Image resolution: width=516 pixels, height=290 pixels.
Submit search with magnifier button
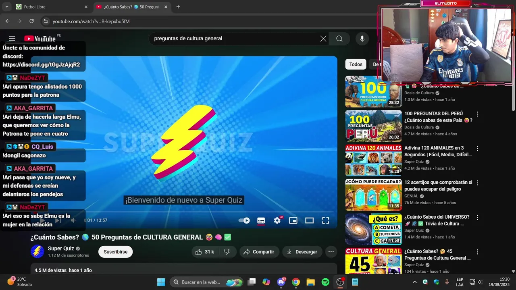tap(339, 39)
